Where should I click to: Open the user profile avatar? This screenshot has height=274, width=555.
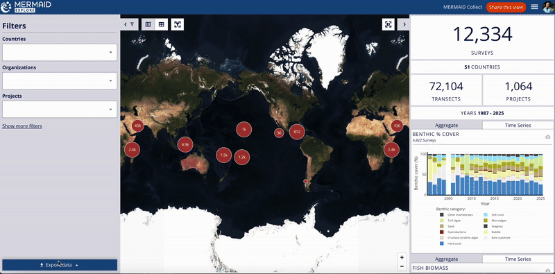coord(548,7)
